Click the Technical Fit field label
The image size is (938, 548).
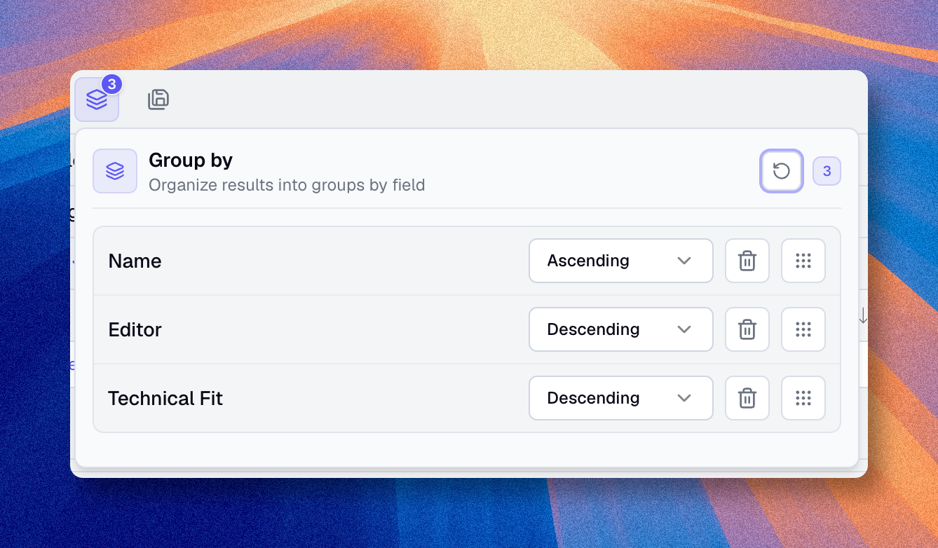[x=165, y=399]
